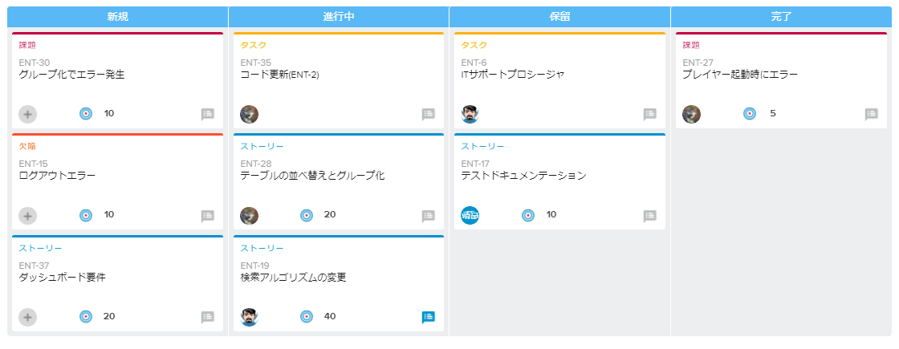Viewport: 899px width, 349px height.
Task: Click the assign-user plus icon on ENT-37
Action: [27, 317]
